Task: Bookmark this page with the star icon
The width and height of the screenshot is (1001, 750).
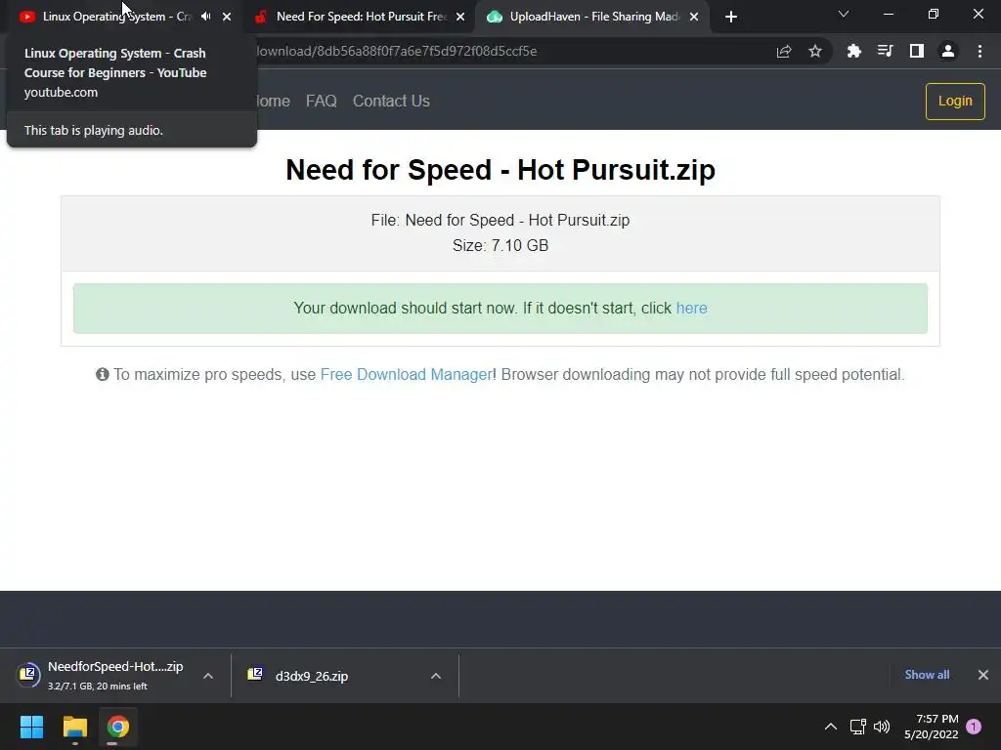Action: click(815, 51)
